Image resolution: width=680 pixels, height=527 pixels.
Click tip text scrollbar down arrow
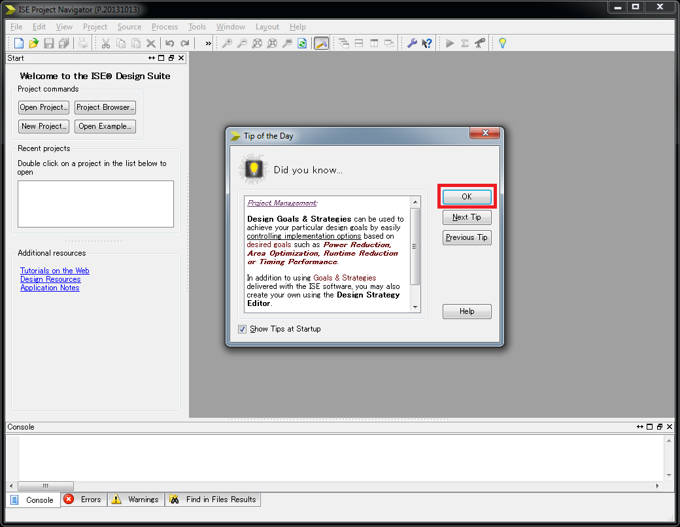click(x=415, y=307)
